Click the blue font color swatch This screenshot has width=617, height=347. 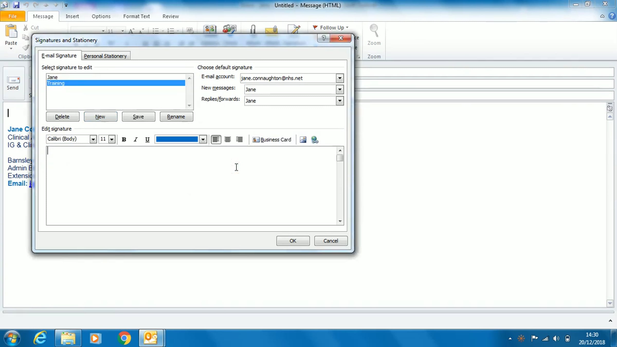click(x=177, y=139)
